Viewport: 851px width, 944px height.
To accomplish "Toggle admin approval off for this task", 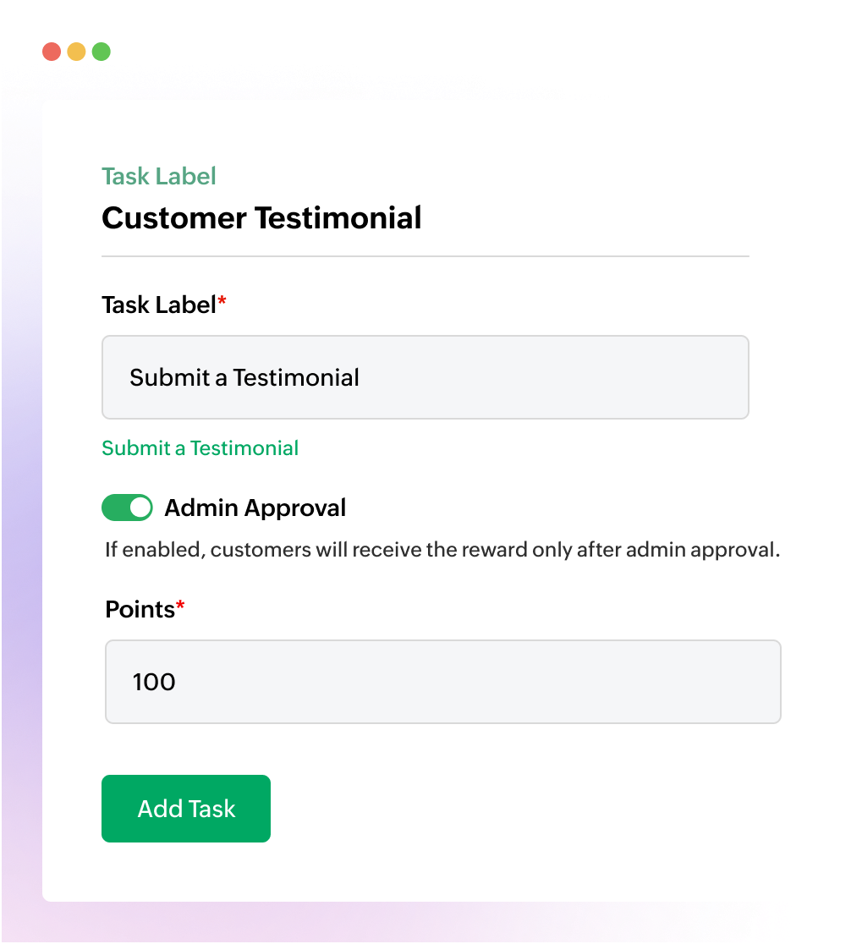I will tap(127, 508).
